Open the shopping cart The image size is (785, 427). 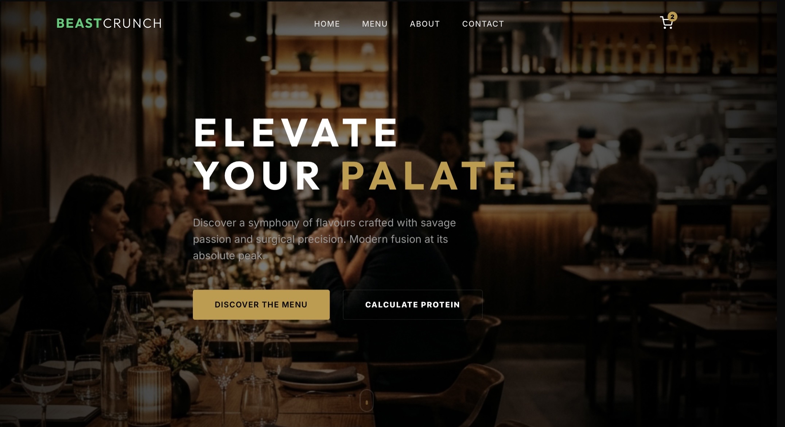(667, 23)
